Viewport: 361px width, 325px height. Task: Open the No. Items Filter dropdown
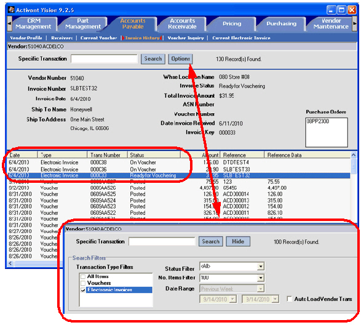[x=260, y=278]
